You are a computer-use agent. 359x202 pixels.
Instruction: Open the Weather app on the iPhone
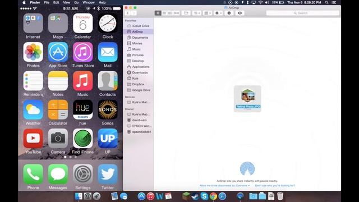point(33,110)
